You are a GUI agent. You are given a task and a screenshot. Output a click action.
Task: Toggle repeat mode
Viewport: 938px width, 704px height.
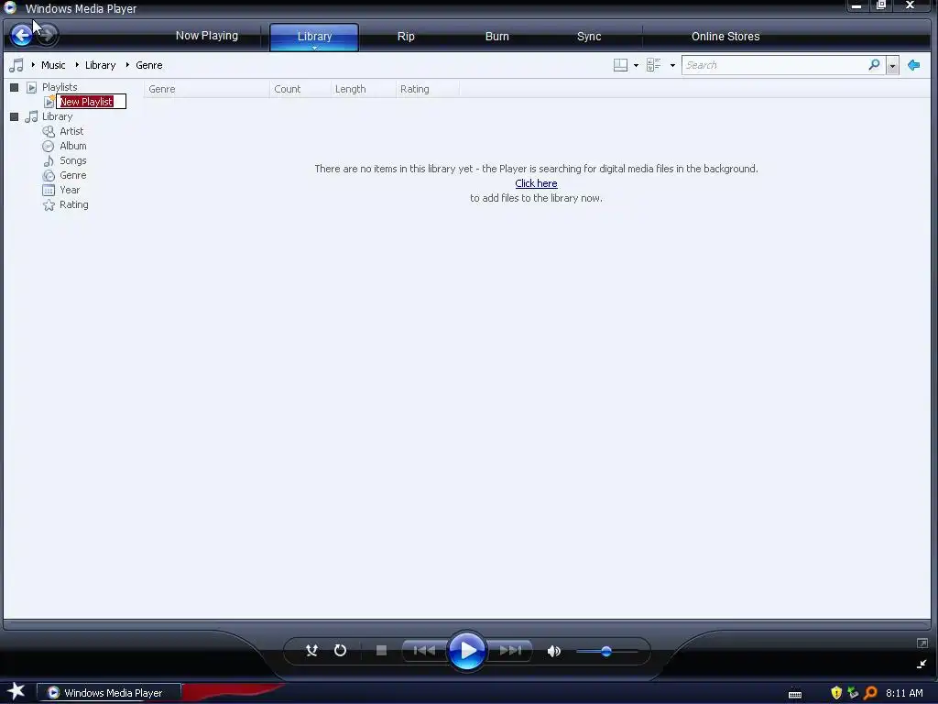pyautogui.click(x=341, y=650)
